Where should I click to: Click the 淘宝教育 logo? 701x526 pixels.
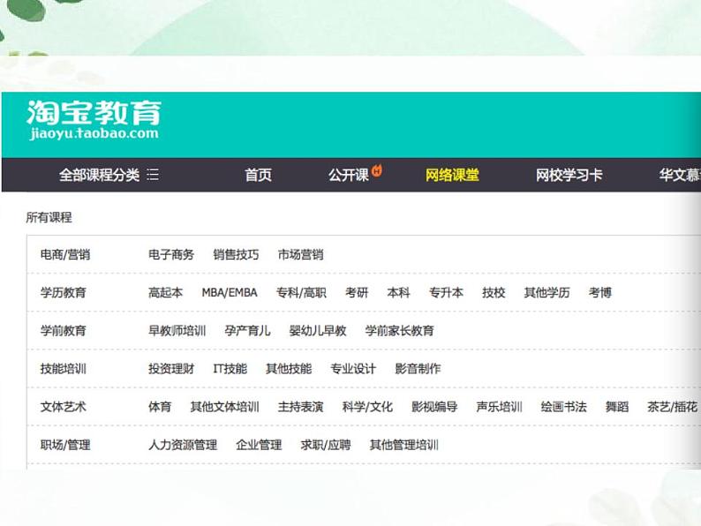click(93, 120)
